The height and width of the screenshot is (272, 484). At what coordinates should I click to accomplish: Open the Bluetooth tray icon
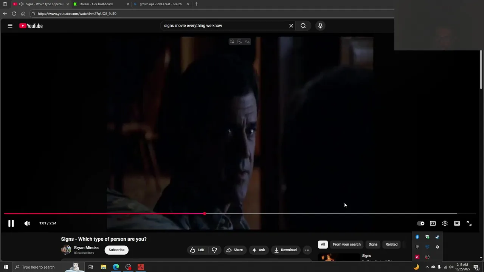(x=417, y=237)
